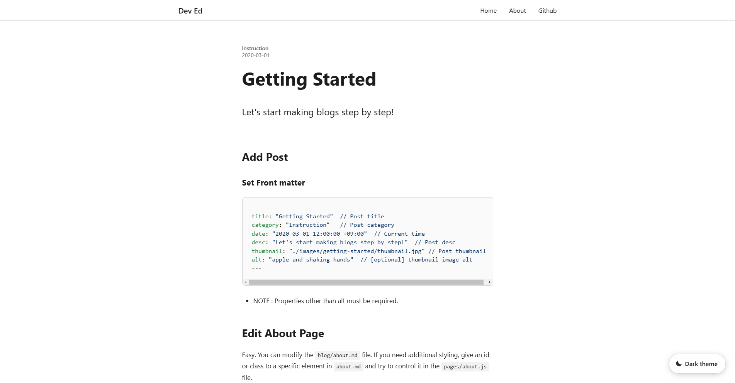Click the "Let's start making blogs" description
The height and width of the screenshot is (383, 735).
[317, 112]
